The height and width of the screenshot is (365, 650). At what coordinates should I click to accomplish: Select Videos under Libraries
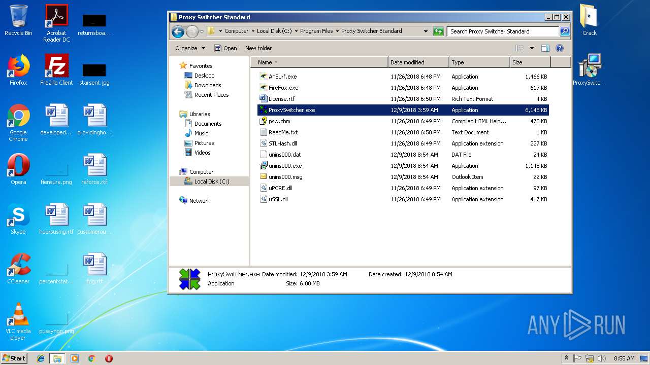tap(202, 153)
